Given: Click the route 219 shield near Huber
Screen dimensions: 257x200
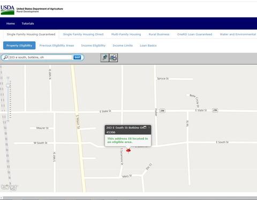Looking at the screenshot, I should [x=162, y=111].
